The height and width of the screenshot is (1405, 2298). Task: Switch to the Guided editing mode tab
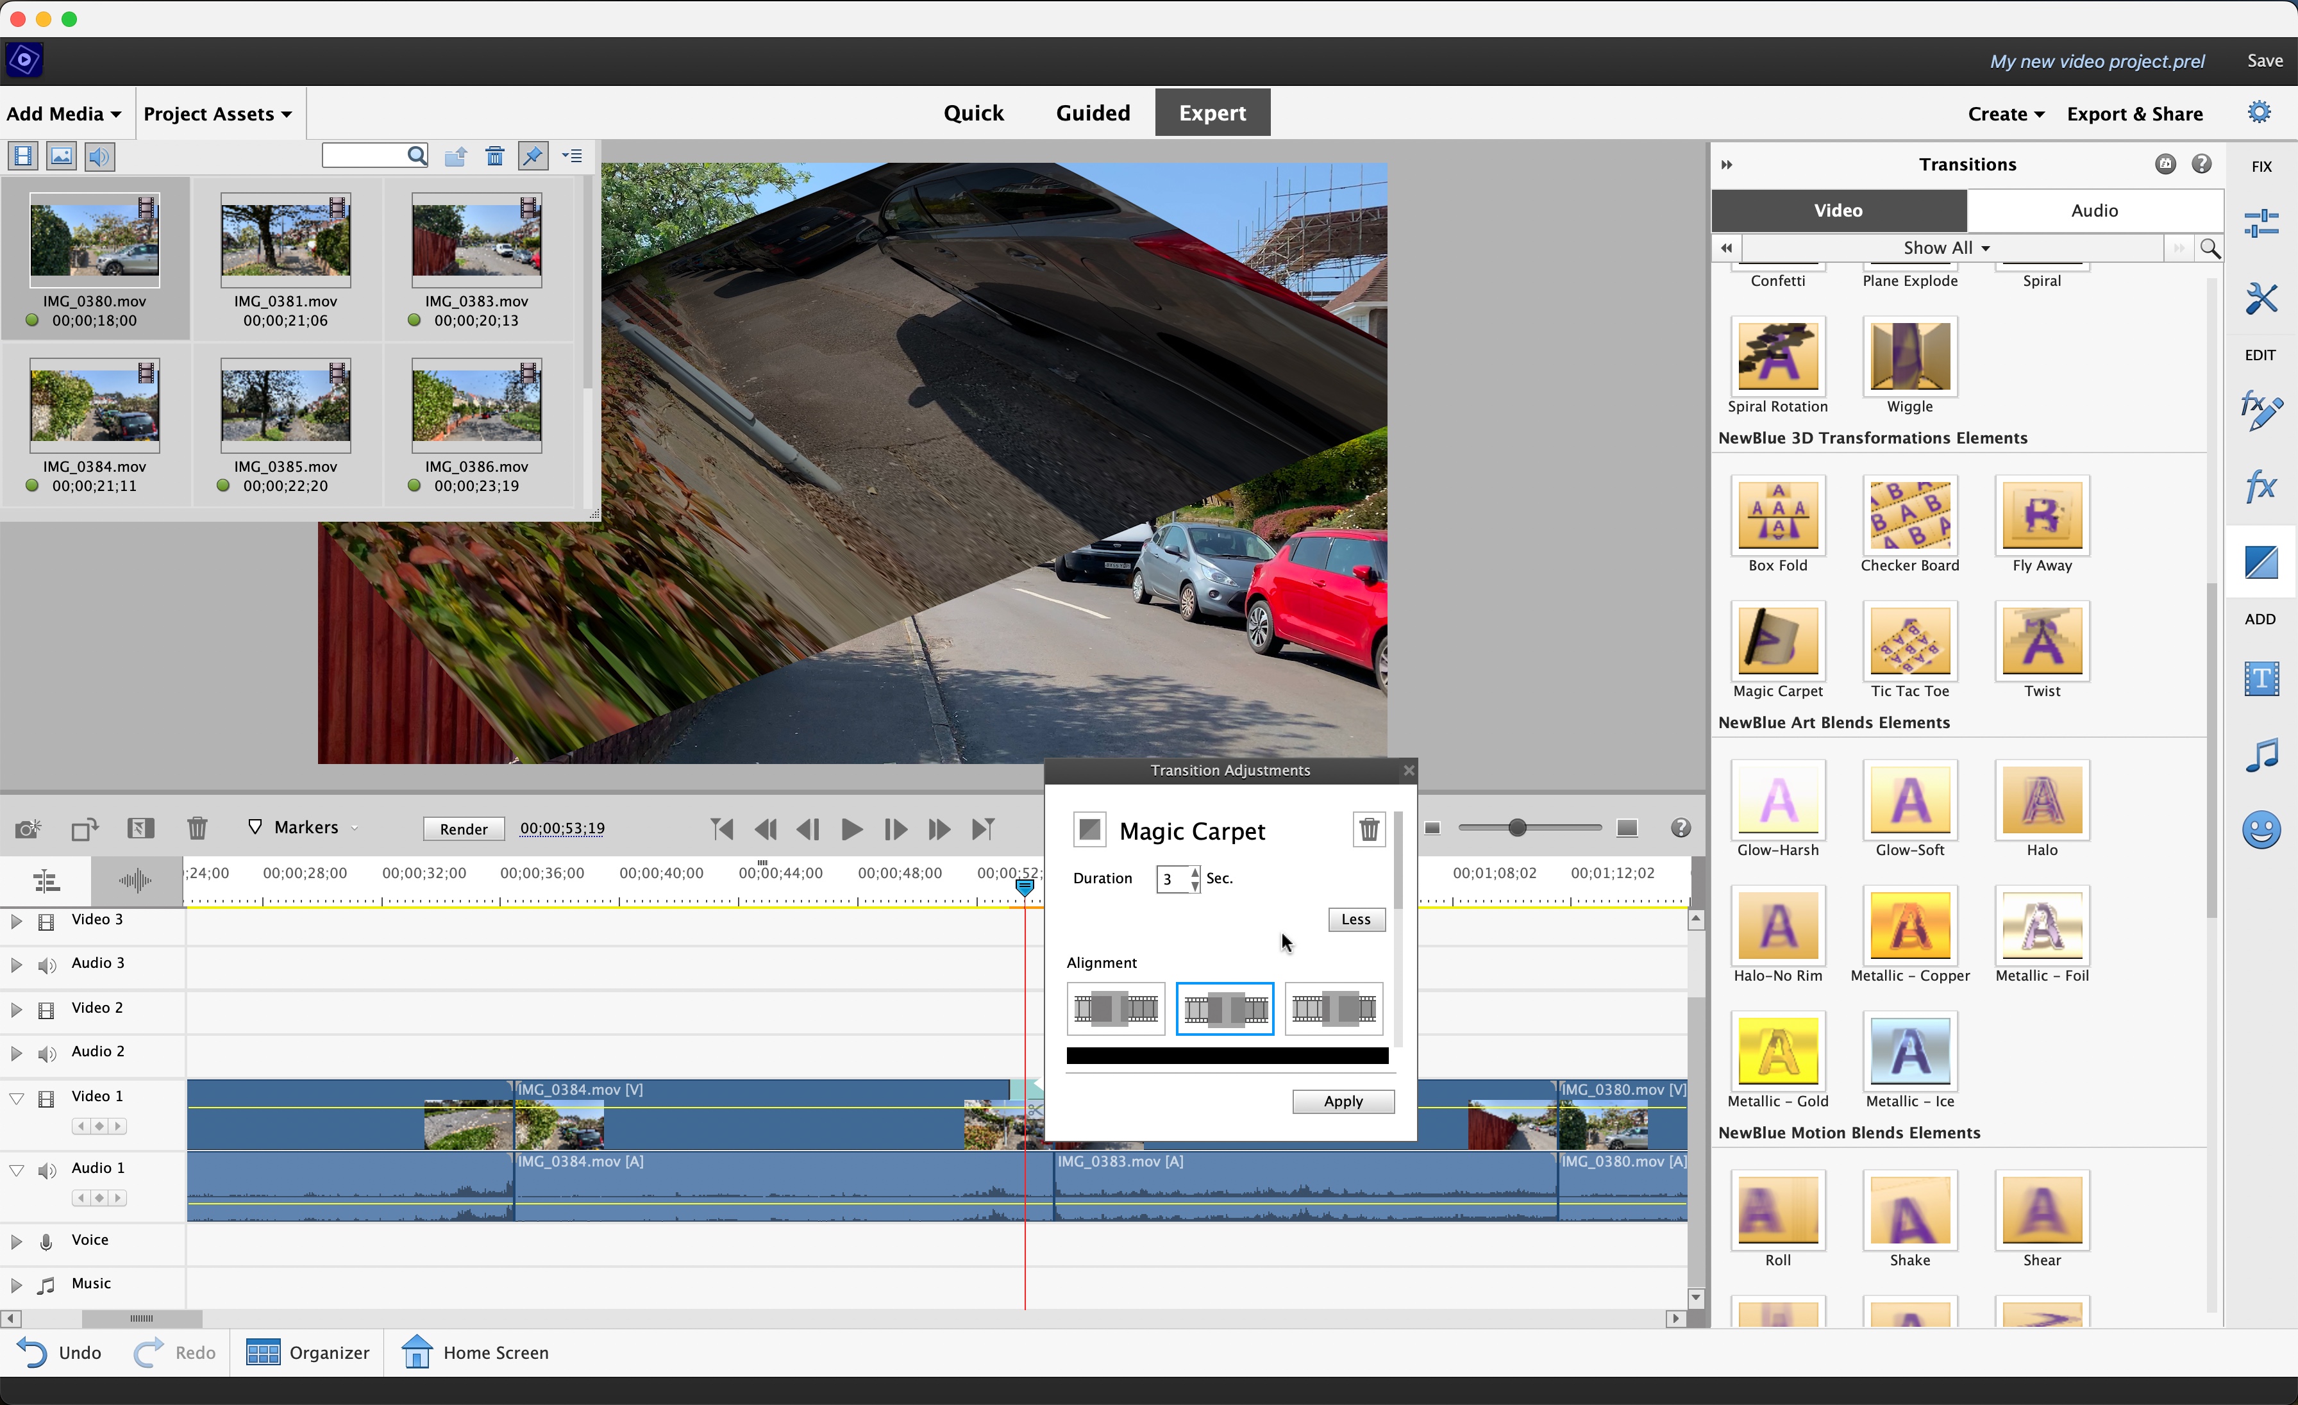pyautogui.click(x=1091, y=112)
